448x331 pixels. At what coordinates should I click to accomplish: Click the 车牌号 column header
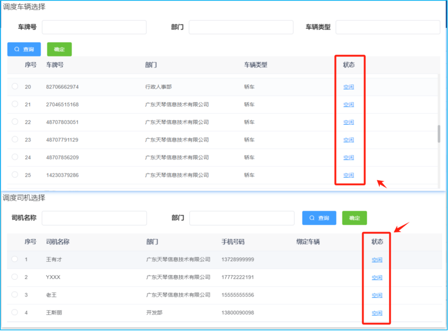click(x=55, y=65)
